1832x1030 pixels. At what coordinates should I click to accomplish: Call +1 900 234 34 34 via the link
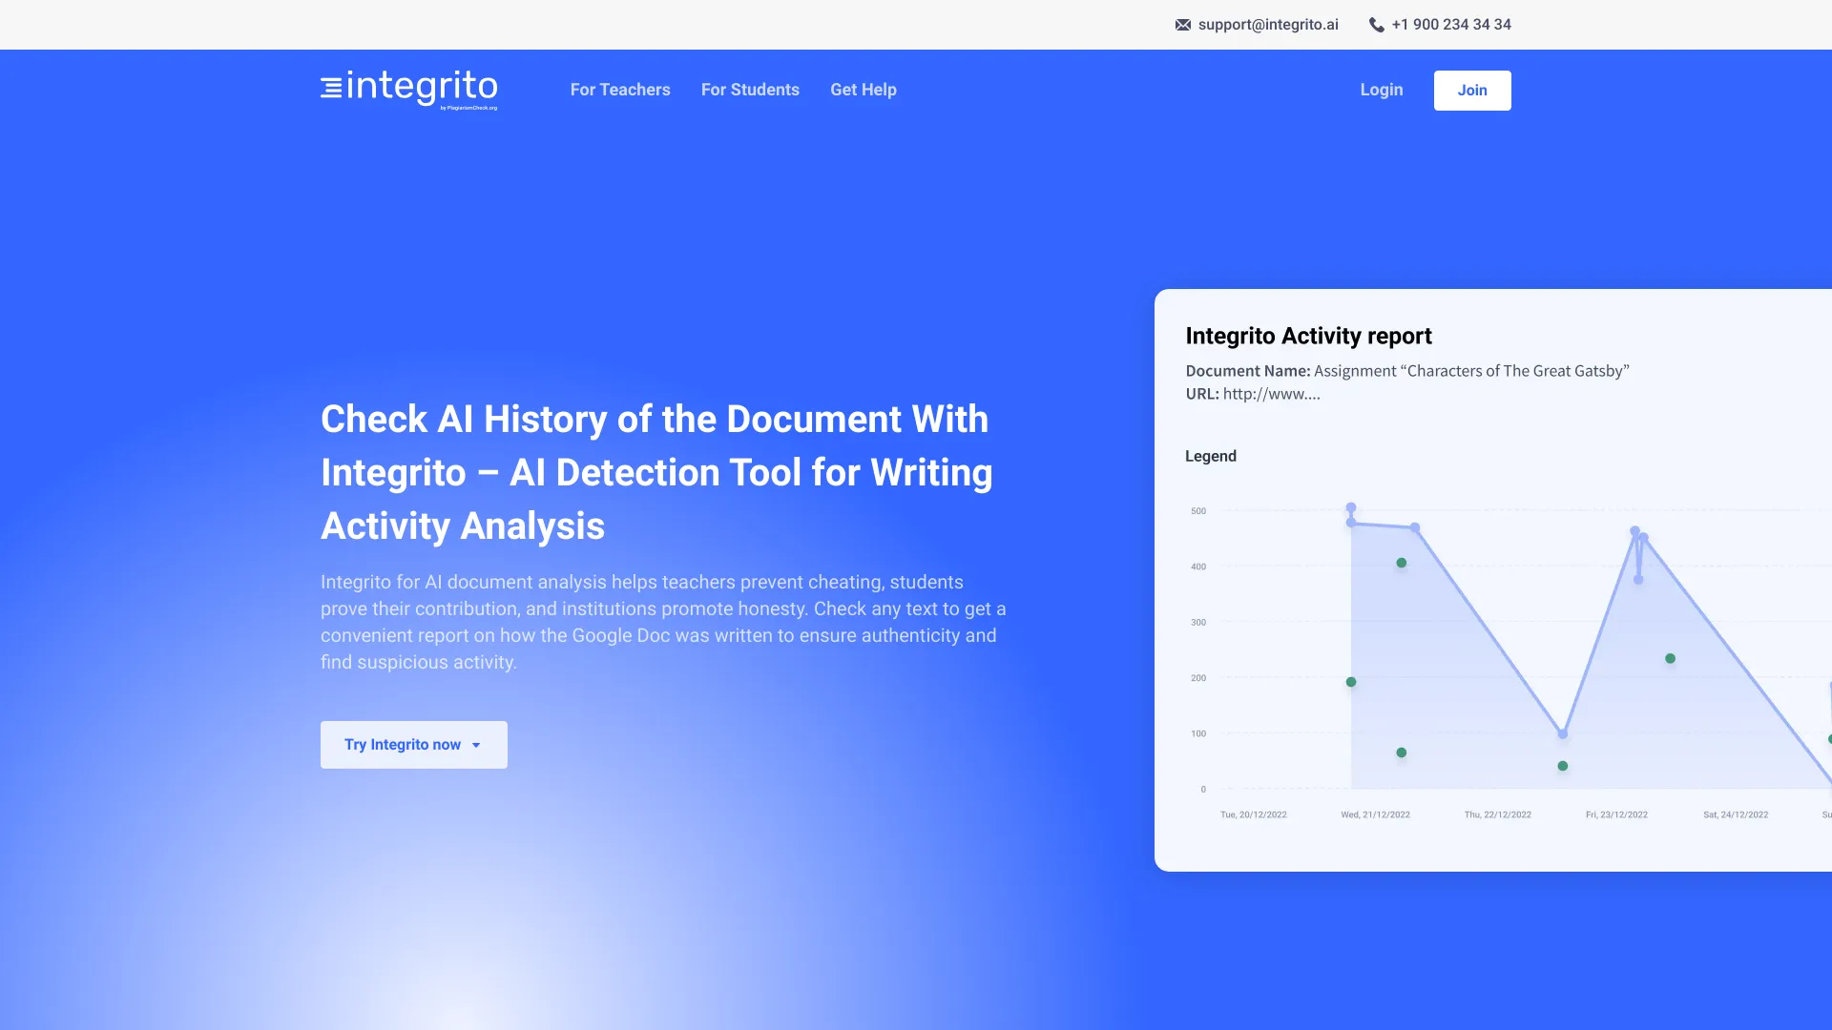[x=1450, y=25]
